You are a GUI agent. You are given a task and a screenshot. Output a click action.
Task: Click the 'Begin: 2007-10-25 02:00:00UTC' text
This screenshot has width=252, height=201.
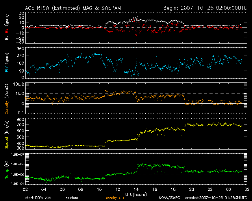205,8
